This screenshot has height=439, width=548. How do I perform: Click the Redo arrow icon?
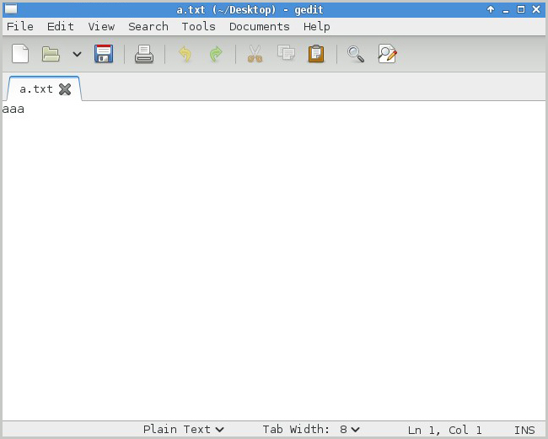(216, 54)
